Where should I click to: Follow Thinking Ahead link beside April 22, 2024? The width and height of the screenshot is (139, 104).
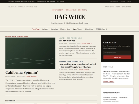[x=84, y=70]
